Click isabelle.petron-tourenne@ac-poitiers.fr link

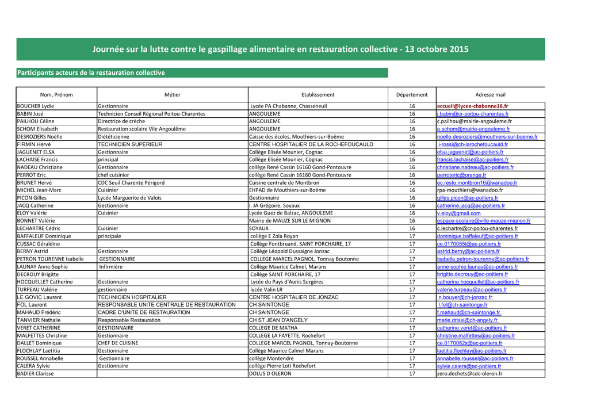tap(483, 259)
